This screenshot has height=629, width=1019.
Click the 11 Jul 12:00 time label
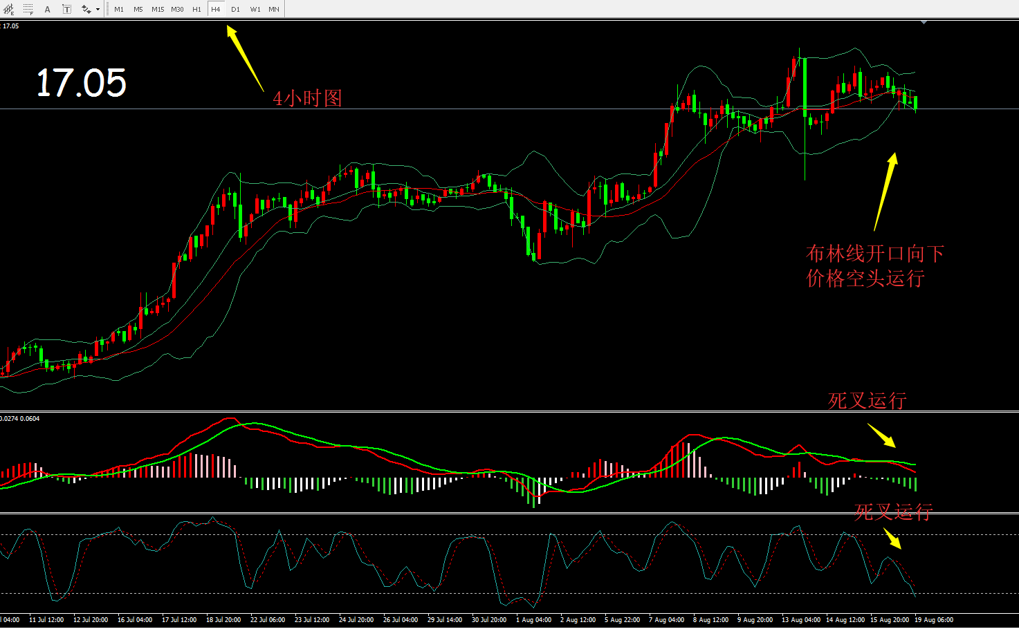point(46,620)
